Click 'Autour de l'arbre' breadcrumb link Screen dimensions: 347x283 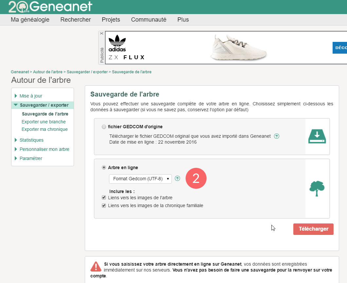48,72
